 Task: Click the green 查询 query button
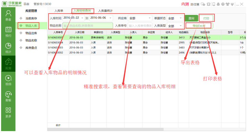coord(191,18)
